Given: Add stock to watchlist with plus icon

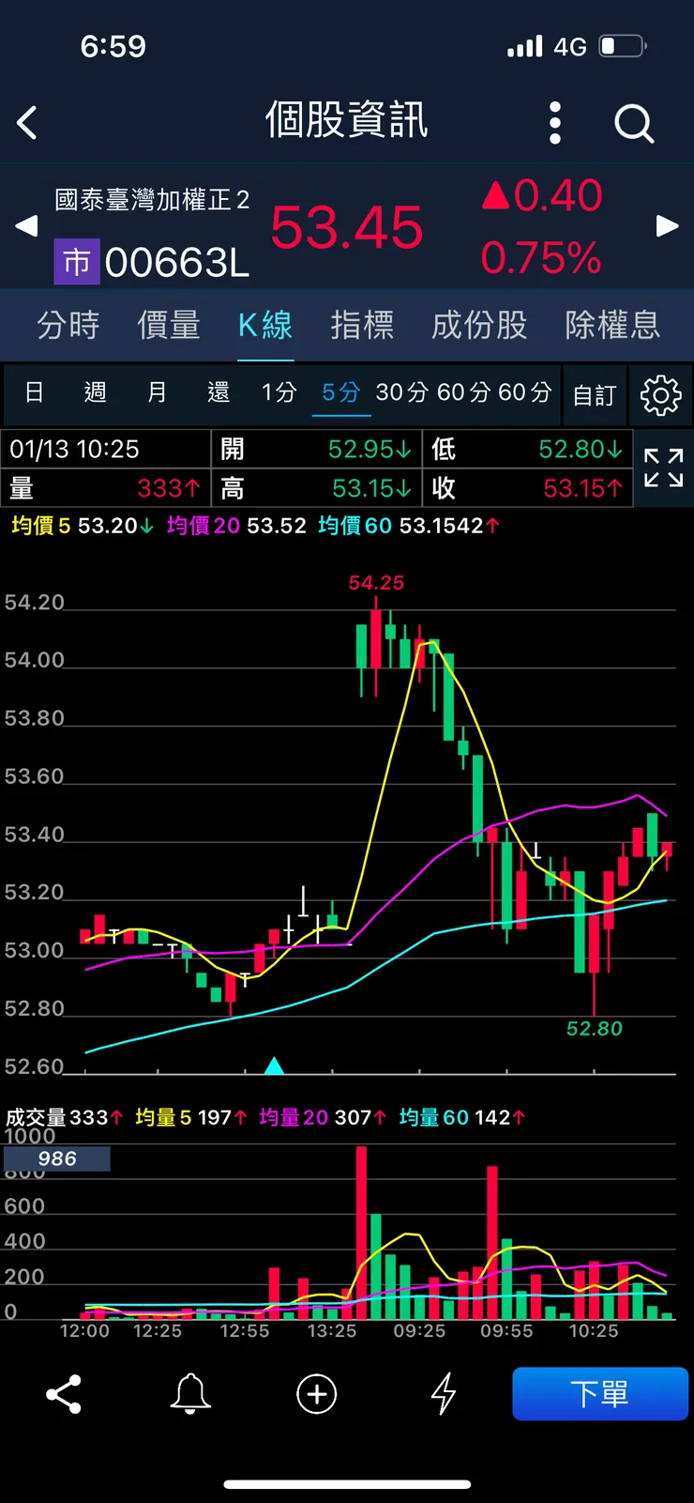Looking at the screenshot, I should 317,1394.
